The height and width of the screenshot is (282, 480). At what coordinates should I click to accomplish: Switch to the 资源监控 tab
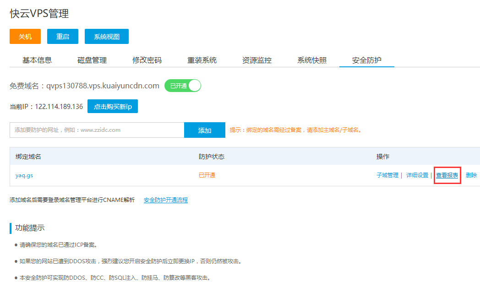tap(257, 60)
